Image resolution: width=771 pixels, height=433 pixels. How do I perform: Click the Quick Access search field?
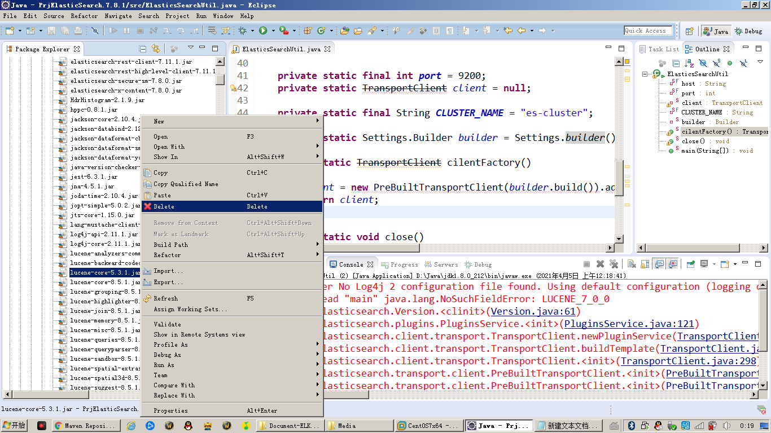point(648,30)
